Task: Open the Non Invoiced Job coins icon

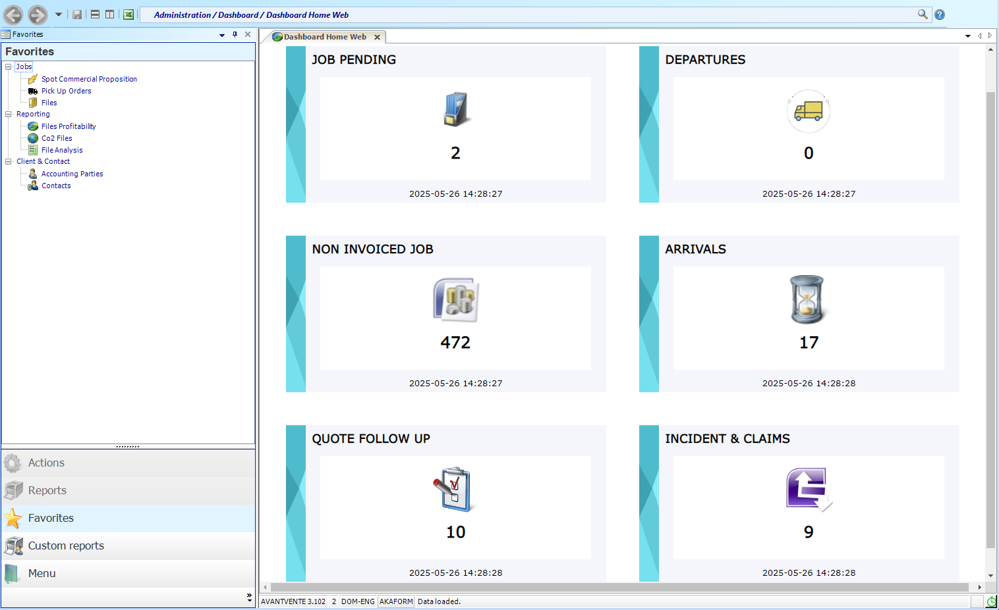Action: coord(455,299)
